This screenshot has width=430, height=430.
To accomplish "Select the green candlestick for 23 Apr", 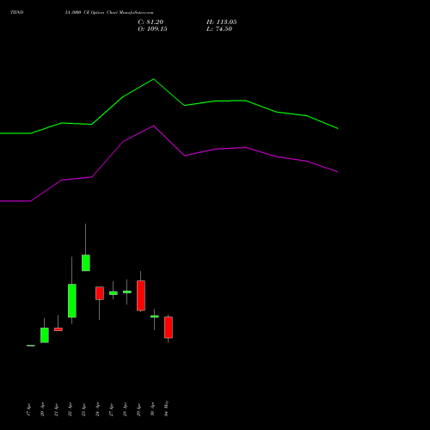I will pyautogui.click(x=86, y=263).
